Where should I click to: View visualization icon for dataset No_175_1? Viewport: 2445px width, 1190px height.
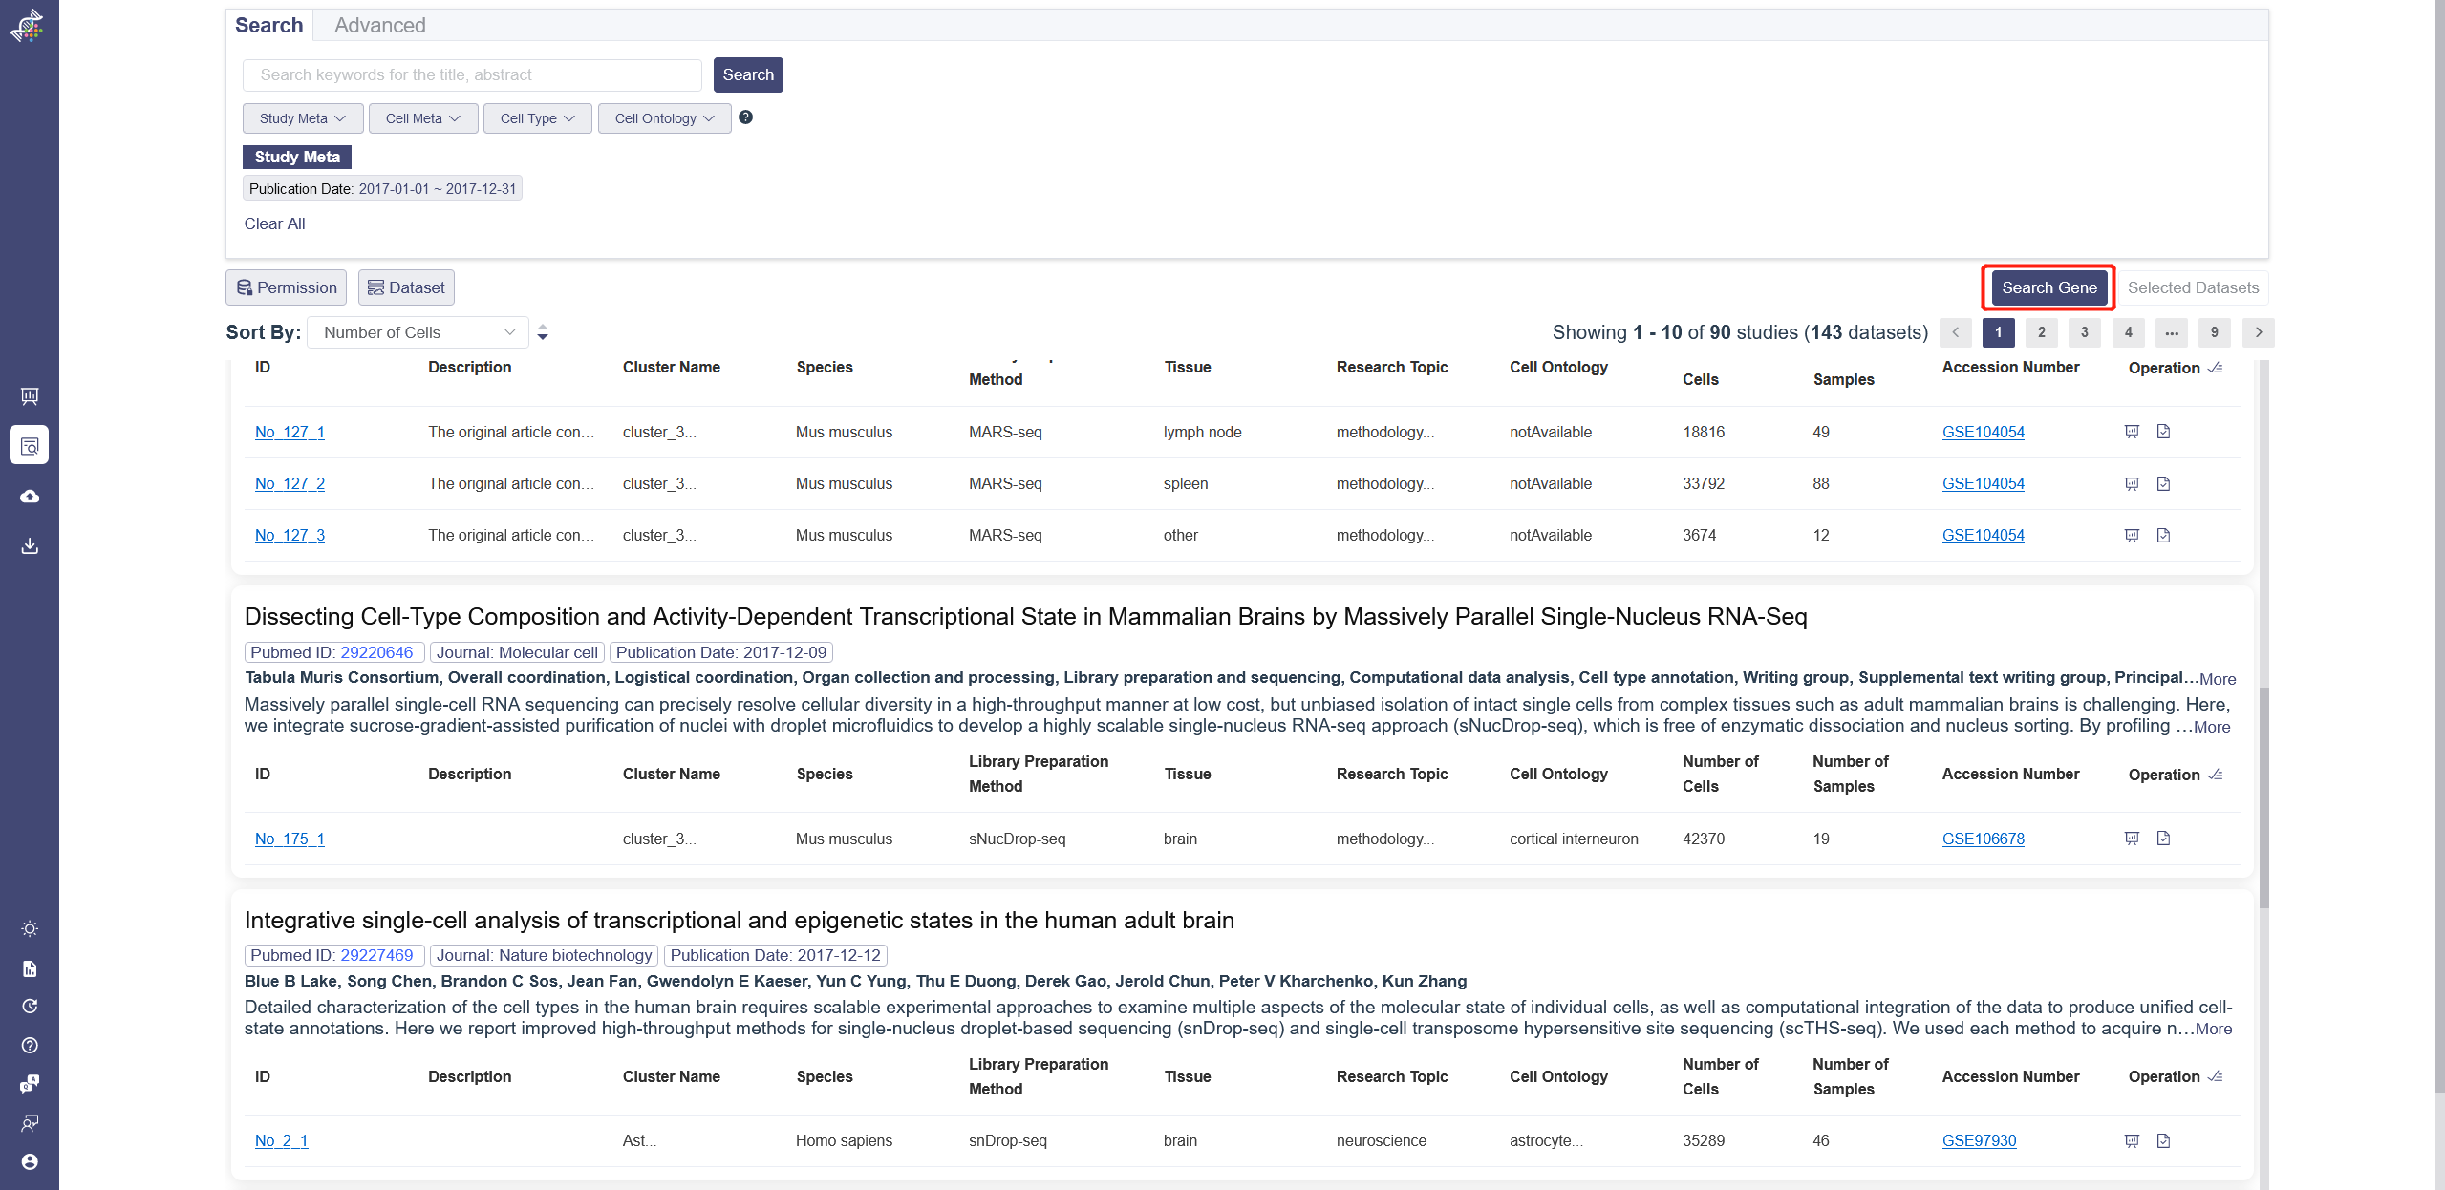[2131, 839]
